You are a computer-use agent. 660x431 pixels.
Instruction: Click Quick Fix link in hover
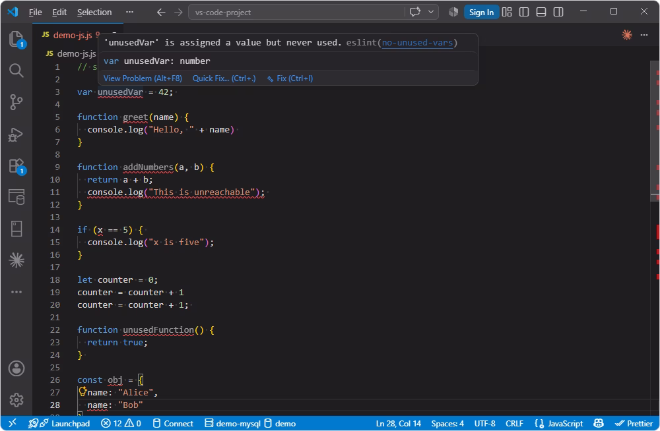click(x=224, y=78)
